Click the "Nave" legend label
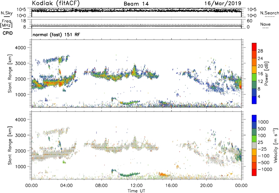Image resolution: width=279 pixels, height=193 pixels. point(265,24)
